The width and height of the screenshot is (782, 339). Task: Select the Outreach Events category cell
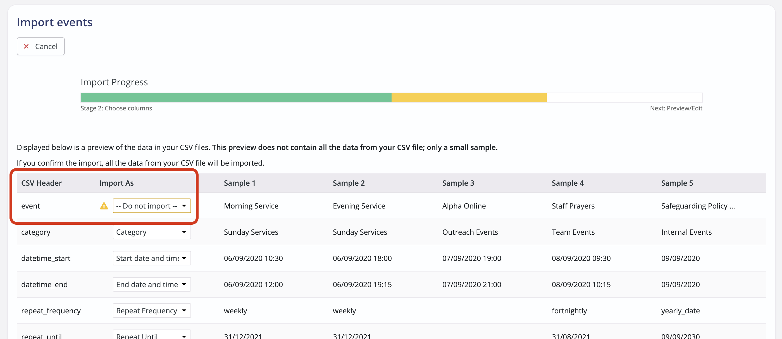point(470,232)
